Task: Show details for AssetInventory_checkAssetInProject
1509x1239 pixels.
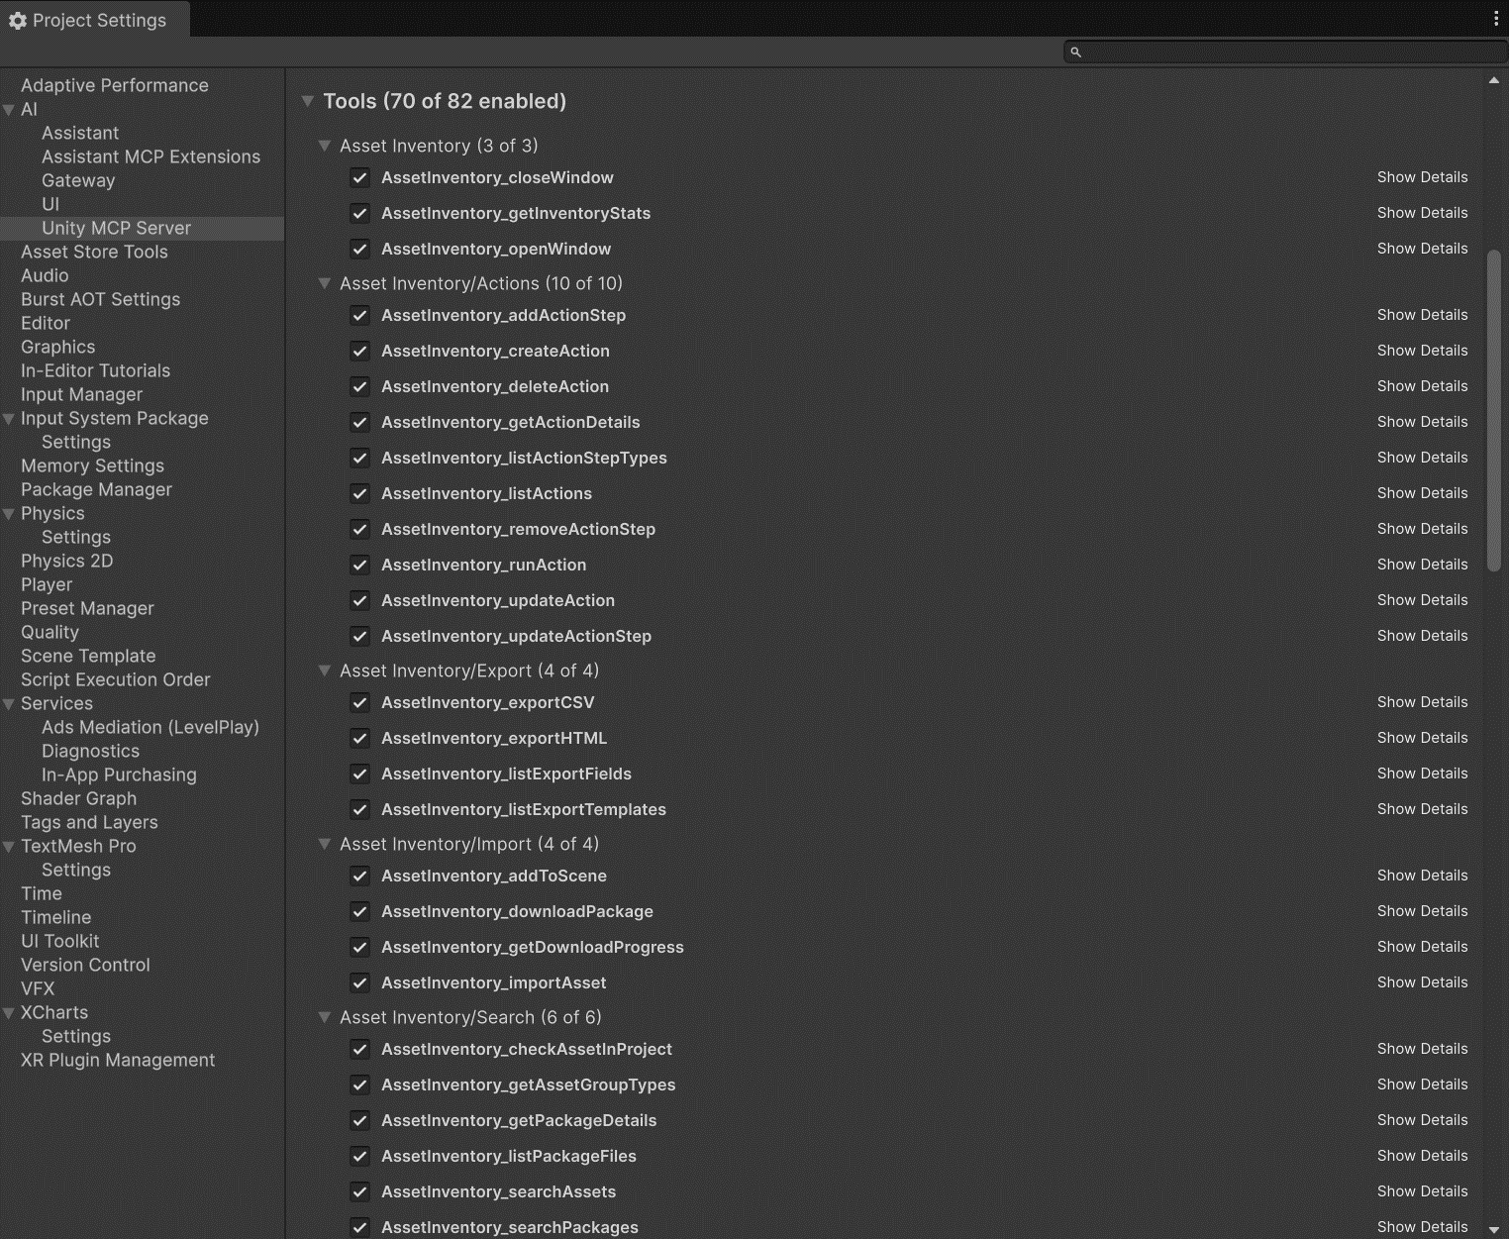Action: (x=1422, y=1049)
